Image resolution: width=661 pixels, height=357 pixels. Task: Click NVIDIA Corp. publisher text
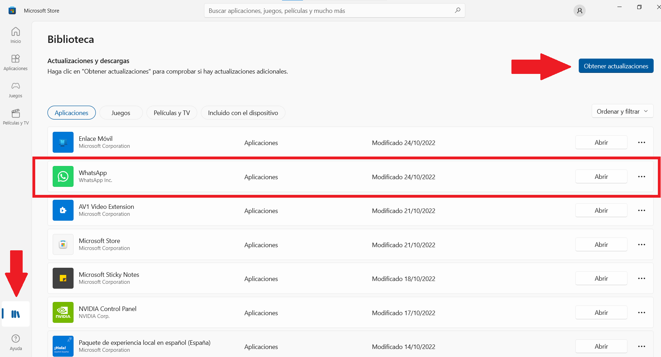(94, 316)
